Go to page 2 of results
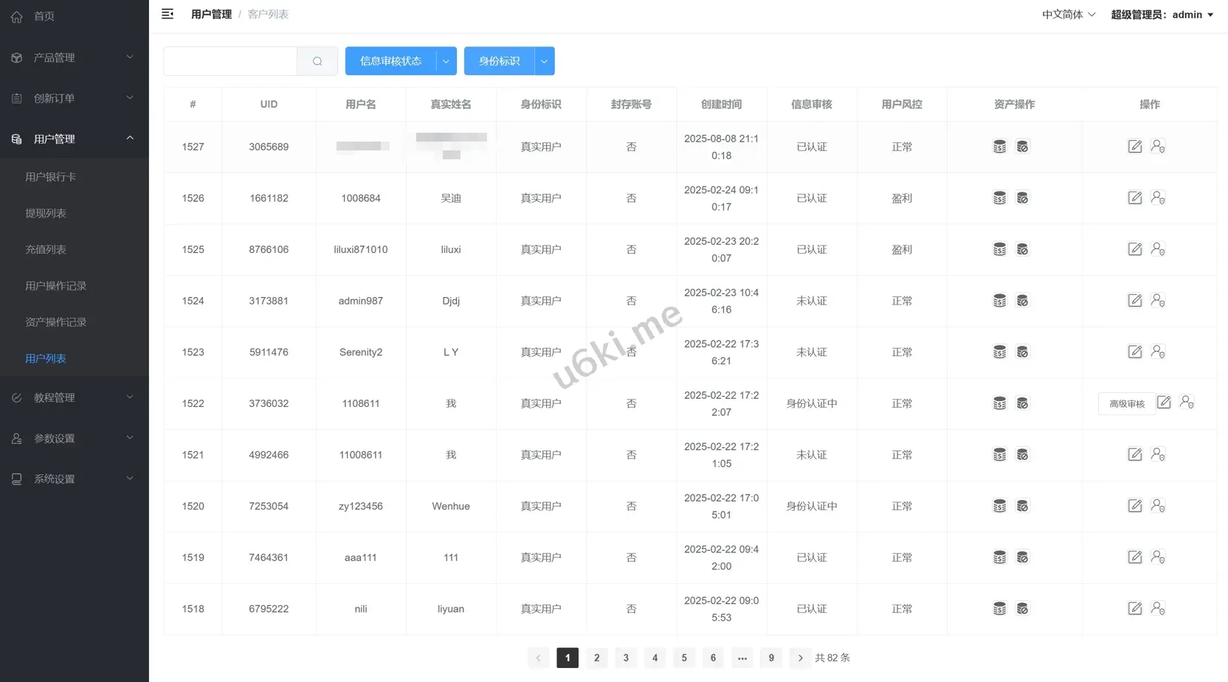The height and width of the screenshot is (682, 1228). click(596, 658)
